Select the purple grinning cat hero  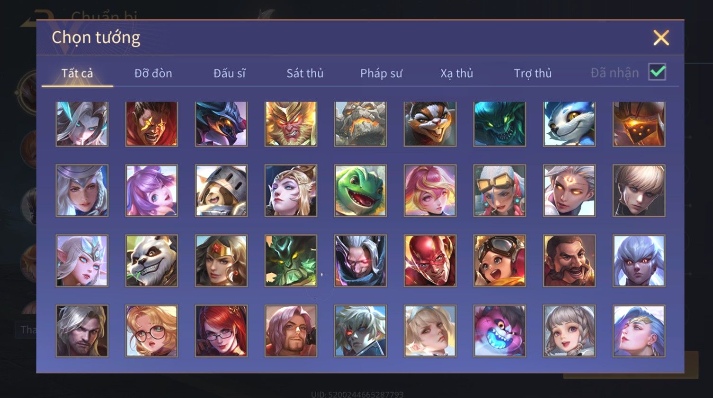(x=499, y=330)
